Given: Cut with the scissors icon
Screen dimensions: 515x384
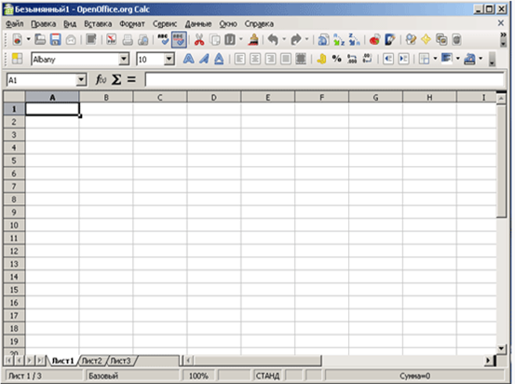Looking at the screenshot, I should pyautogui.click(x=199, y=40).
